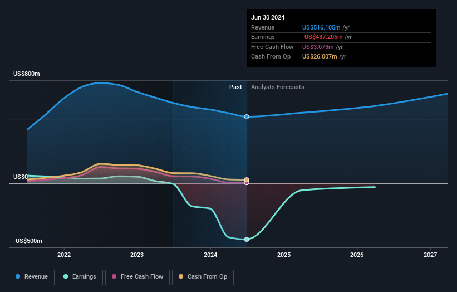Select the pink Free Cash Flow data point
The height and width of the screenshot is (292, 457).
click(247, 183)
